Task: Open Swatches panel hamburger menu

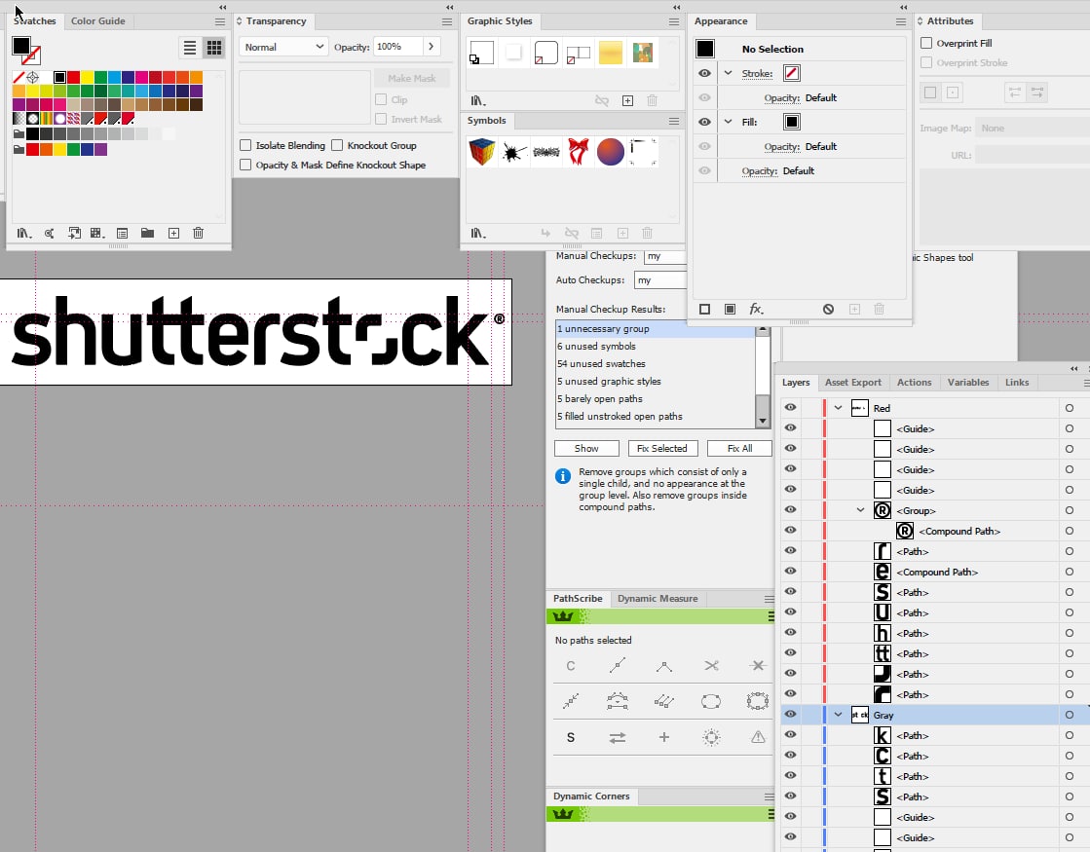Action: pyautogui.click(x=220, y=21)
